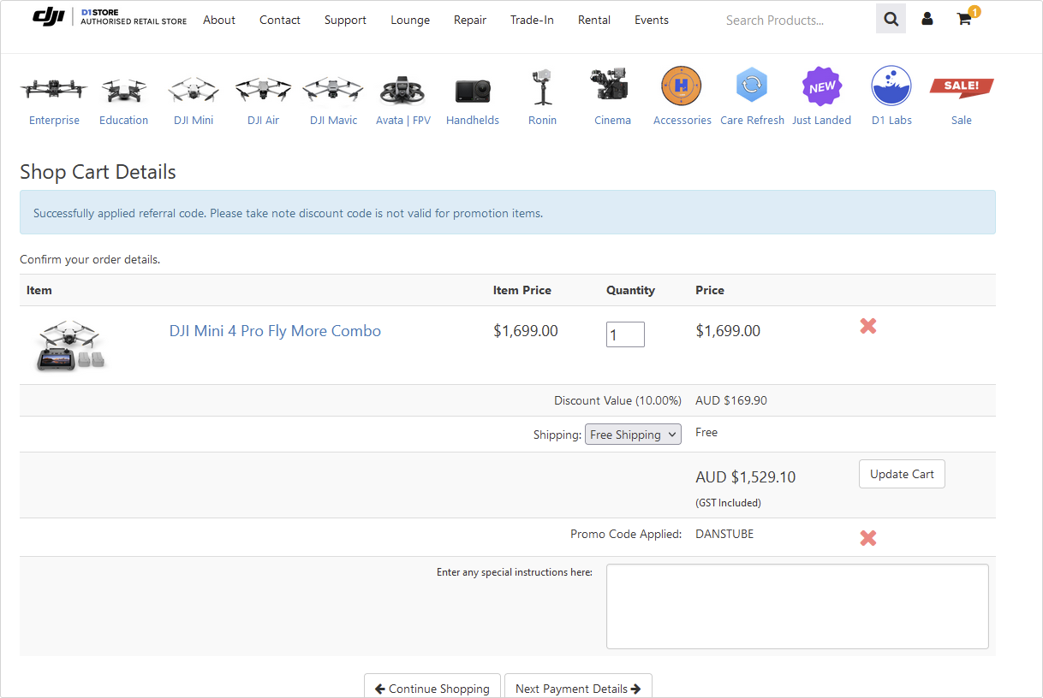The height and width of the screenshot is (698, 1043).
Task: Open the DJI Mini 4 Pro Fly More Combo link
Action: pyautogui.click(x=275, y=331)
